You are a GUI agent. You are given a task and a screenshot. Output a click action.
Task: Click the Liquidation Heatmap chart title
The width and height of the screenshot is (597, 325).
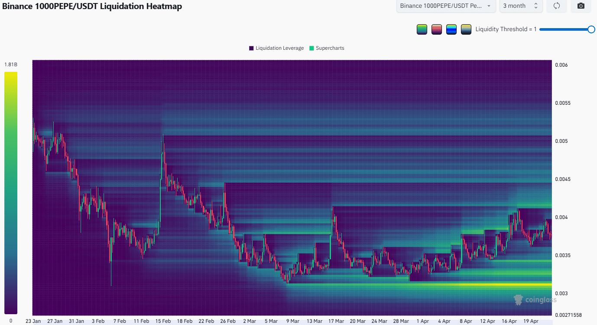[92, 6]
